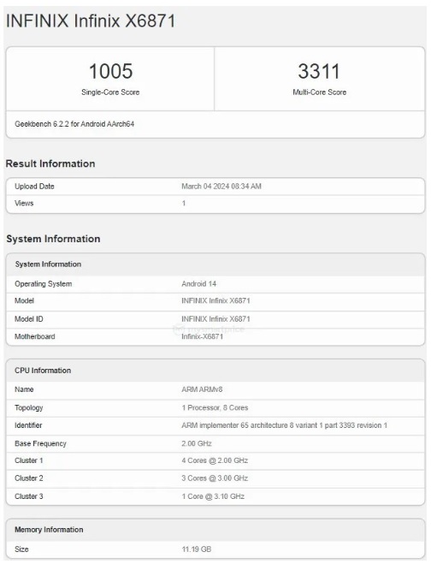Click the INFINIX Infinix X6871 page title
This screenshot has height=564, width=431.
91,21
